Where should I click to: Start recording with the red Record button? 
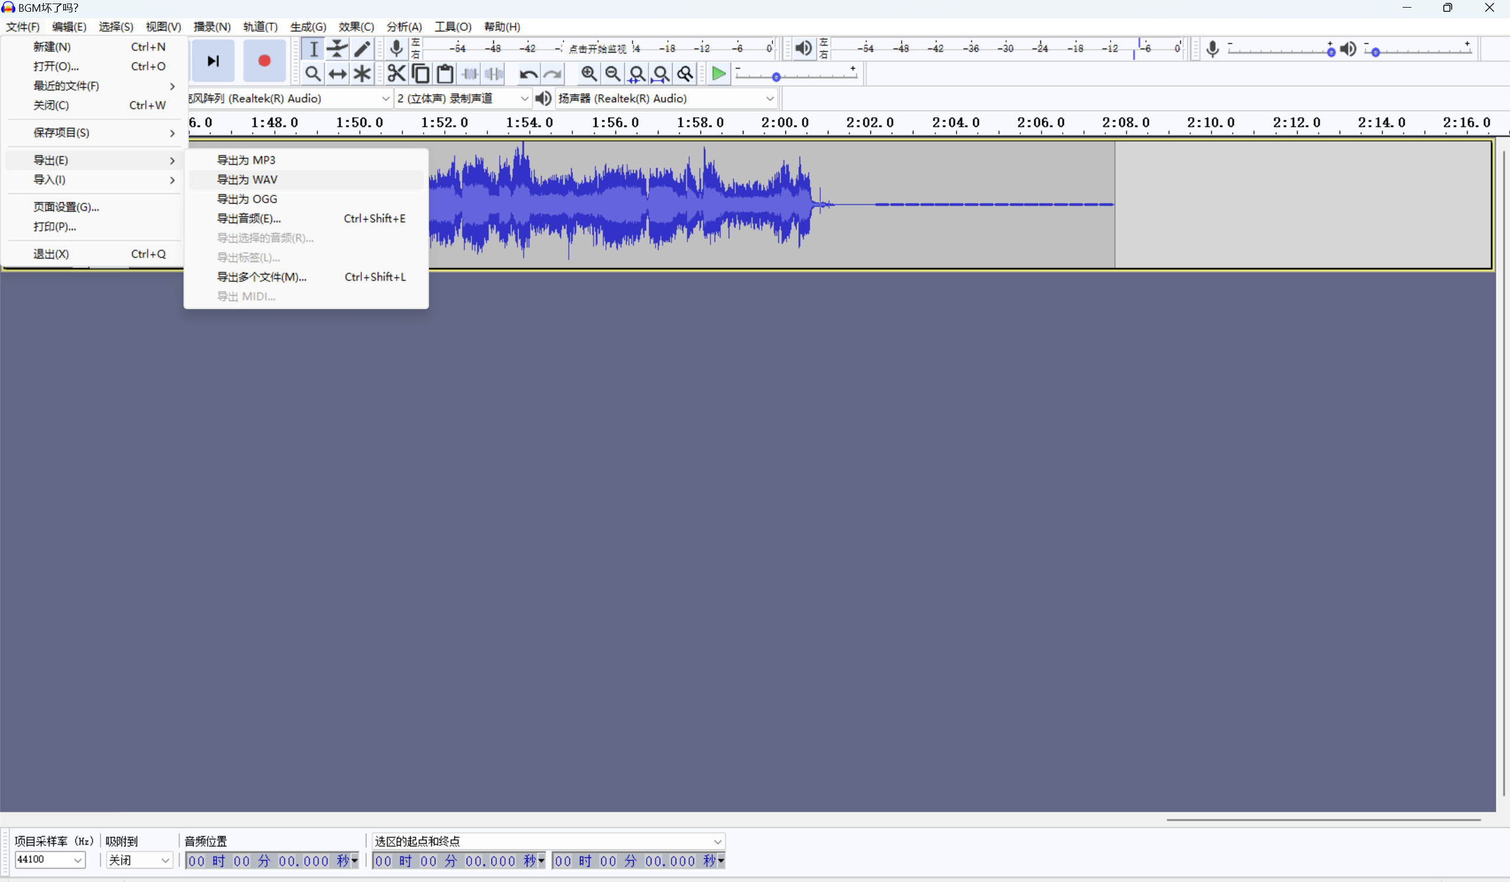pyautogui.click(x=264, y=61)
